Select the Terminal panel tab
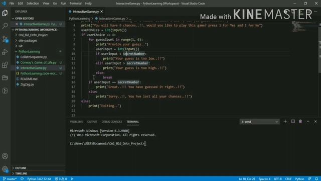 click(132, 122)
